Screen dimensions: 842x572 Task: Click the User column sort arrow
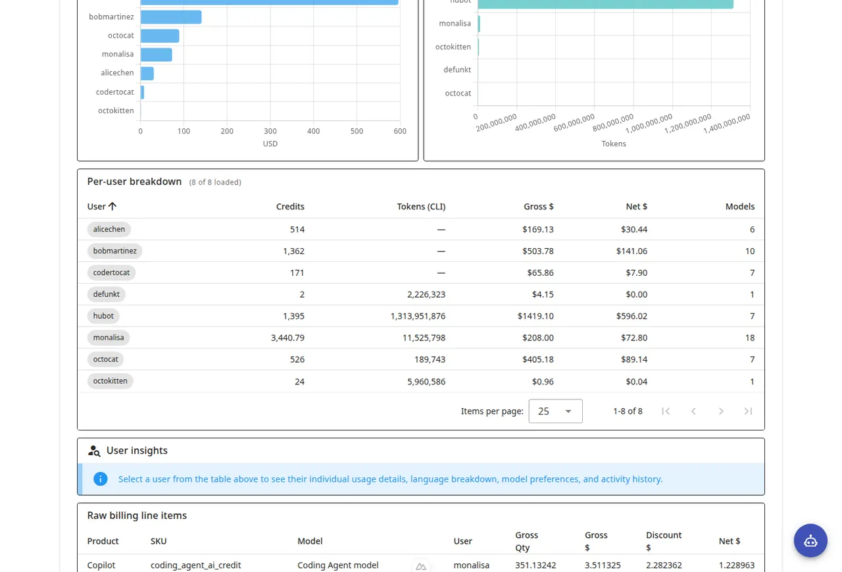(x=112, y=206)
